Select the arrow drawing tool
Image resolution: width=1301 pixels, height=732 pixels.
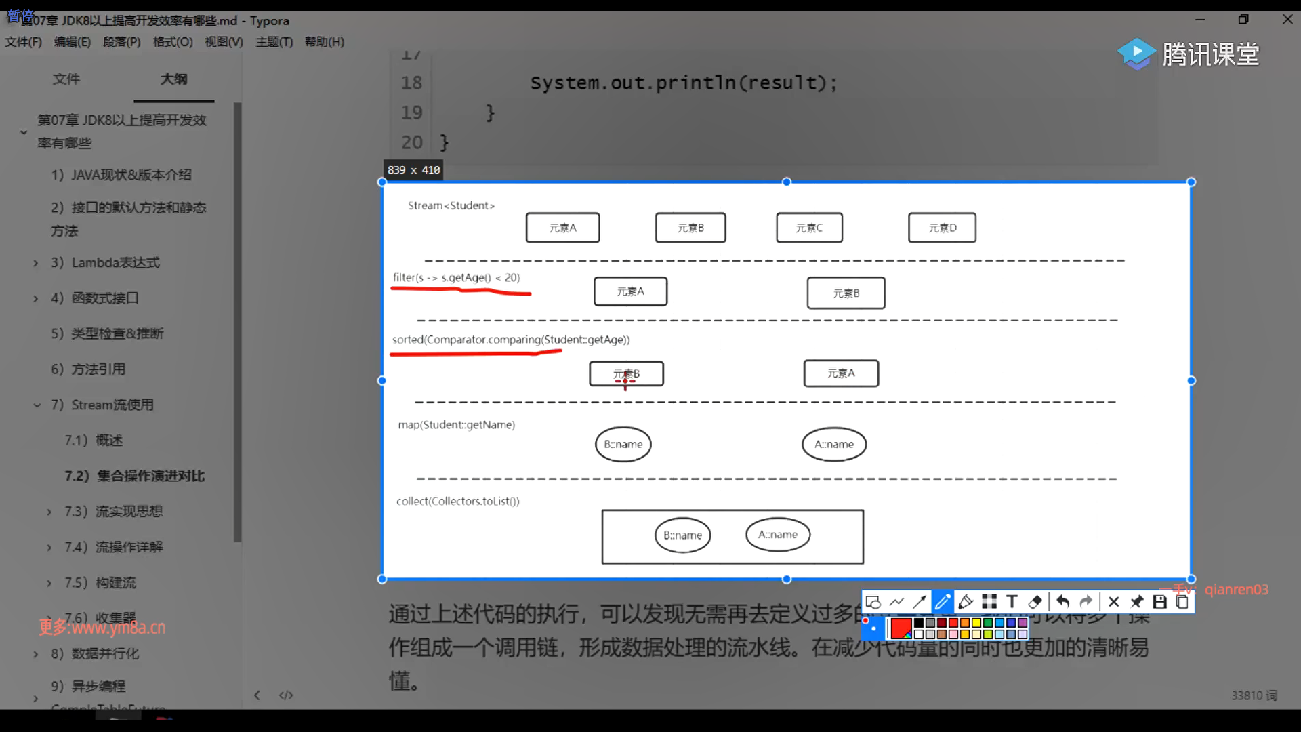[x=920, y=602]
